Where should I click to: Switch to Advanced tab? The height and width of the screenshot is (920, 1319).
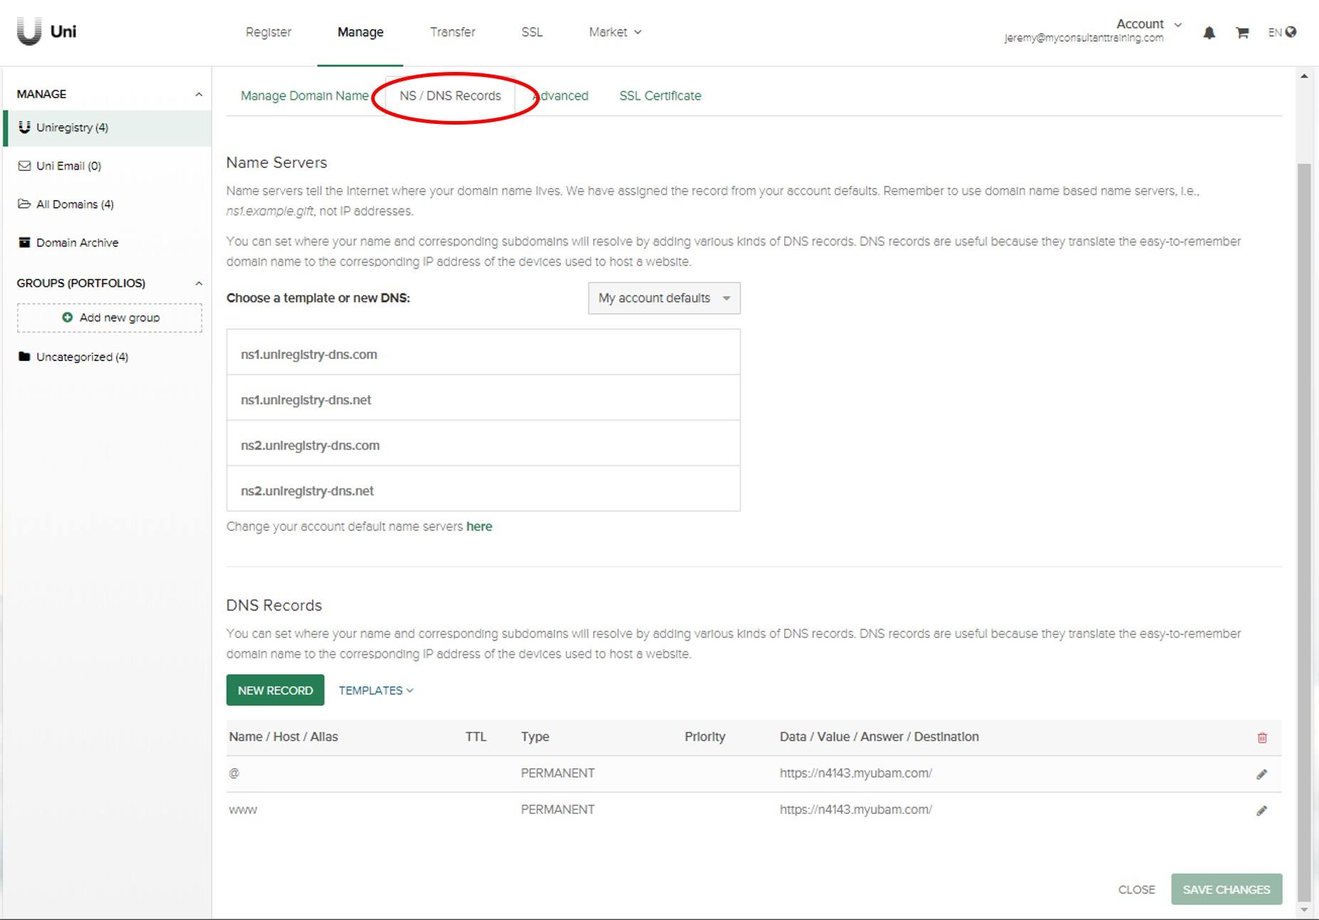coord(561,96)
